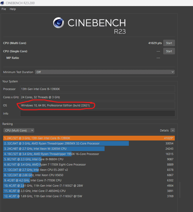
Task: Click the Details label in Ranking
Action: (164, 130)
